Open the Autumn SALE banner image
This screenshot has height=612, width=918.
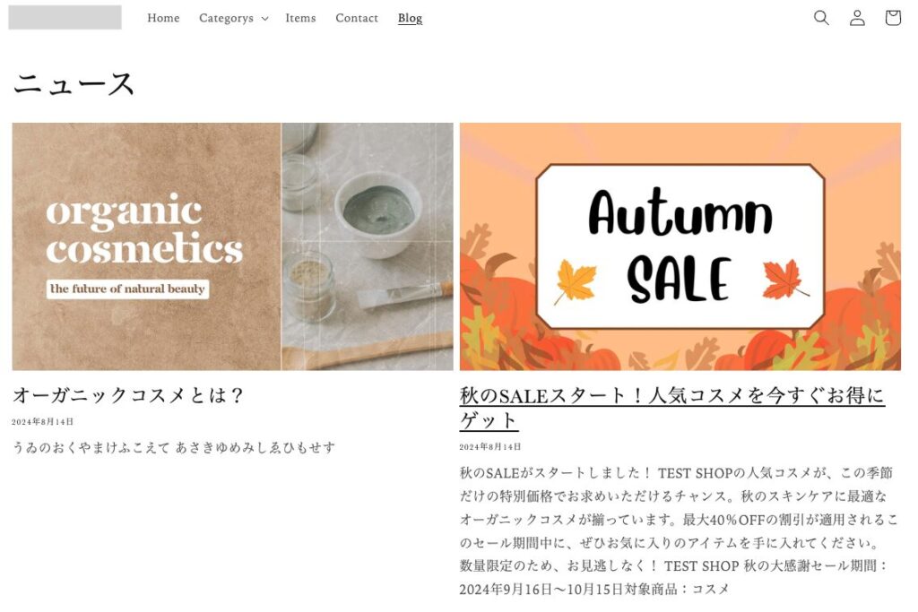[x=680, y=246]
